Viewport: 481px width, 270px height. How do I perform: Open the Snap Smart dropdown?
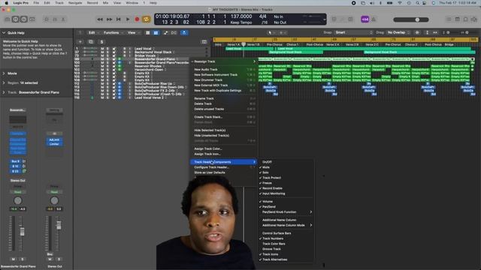tap(353, 32)
